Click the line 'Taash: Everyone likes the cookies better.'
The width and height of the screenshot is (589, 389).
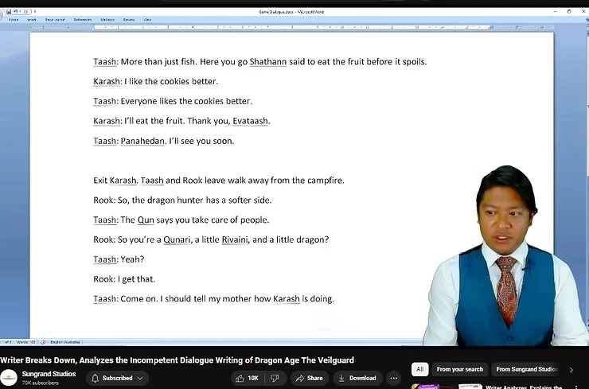click(173, 101)
